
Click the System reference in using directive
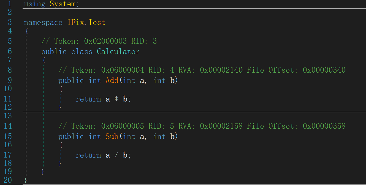click(63, 4)
